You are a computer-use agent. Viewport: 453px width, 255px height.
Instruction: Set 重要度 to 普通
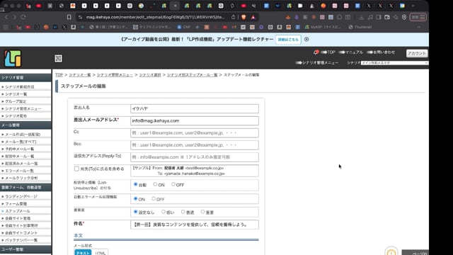pos(183,212)
